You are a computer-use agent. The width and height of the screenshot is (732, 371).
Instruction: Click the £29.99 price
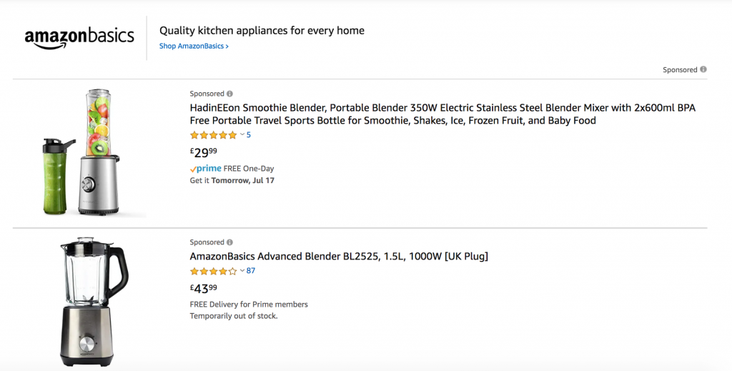coord(204,152)
